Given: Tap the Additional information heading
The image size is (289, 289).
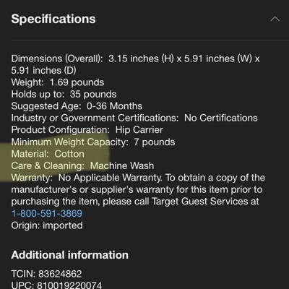Looking at the screenshot, I should coord(70,255).
